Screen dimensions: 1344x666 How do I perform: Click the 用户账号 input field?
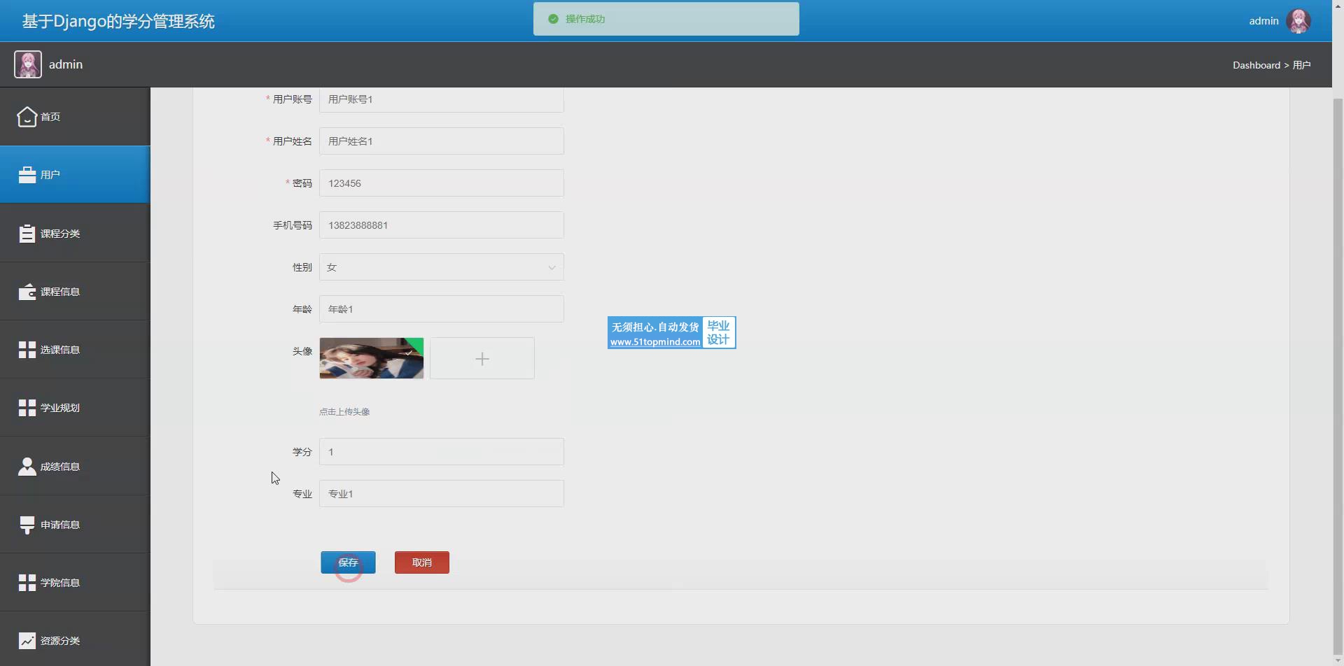pos(442,99)
